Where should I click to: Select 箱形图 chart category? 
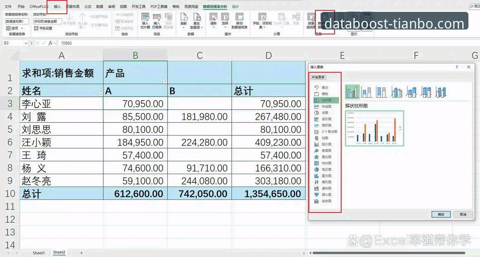click(326, 182)
